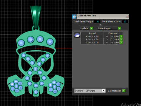Image resolution: width=141 pixels, height=106 pixels.
Task: Click the Update green arrow button
Action: click(x=91, y=28)
